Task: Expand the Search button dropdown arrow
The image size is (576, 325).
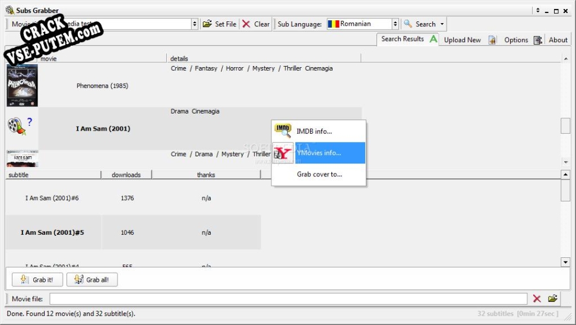Action: [442, 24]
